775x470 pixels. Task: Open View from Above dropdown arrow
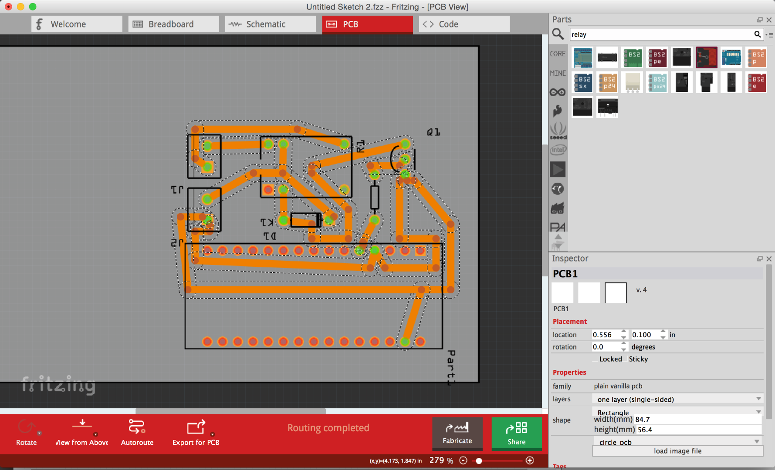[95, 434]
